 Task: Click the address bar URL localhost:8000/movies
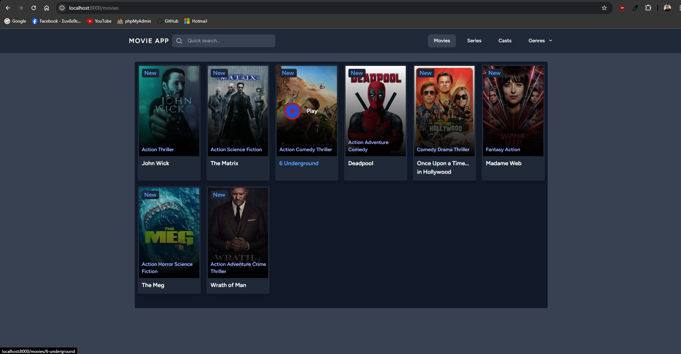tap(94, 8)
